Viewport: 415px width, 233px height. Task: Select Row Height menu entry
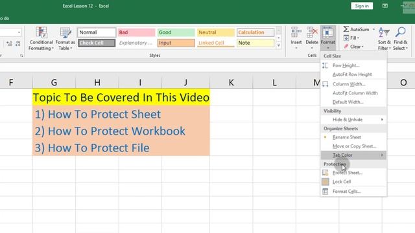353,65
